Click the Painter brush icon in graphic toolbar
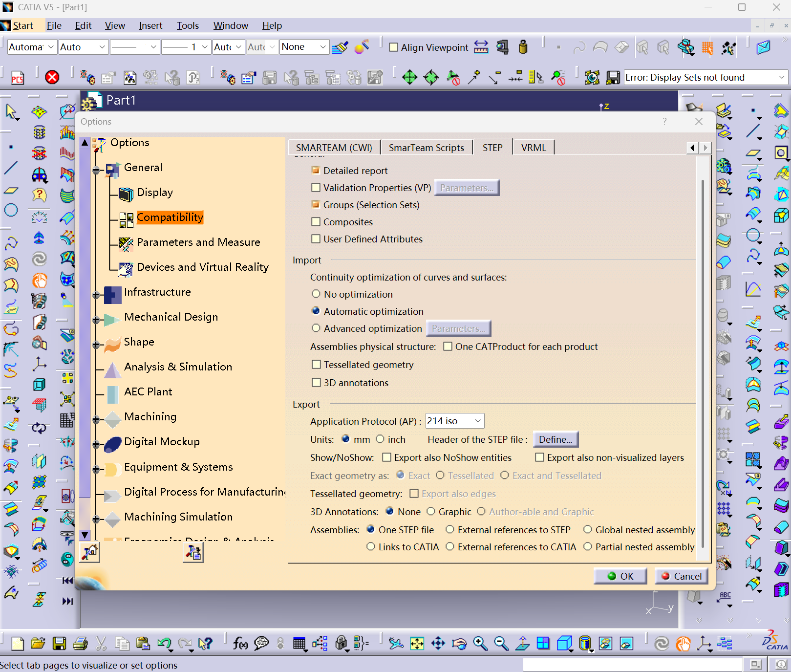The height and width of the screenshot is (672, 791). (x=340, y=47)
